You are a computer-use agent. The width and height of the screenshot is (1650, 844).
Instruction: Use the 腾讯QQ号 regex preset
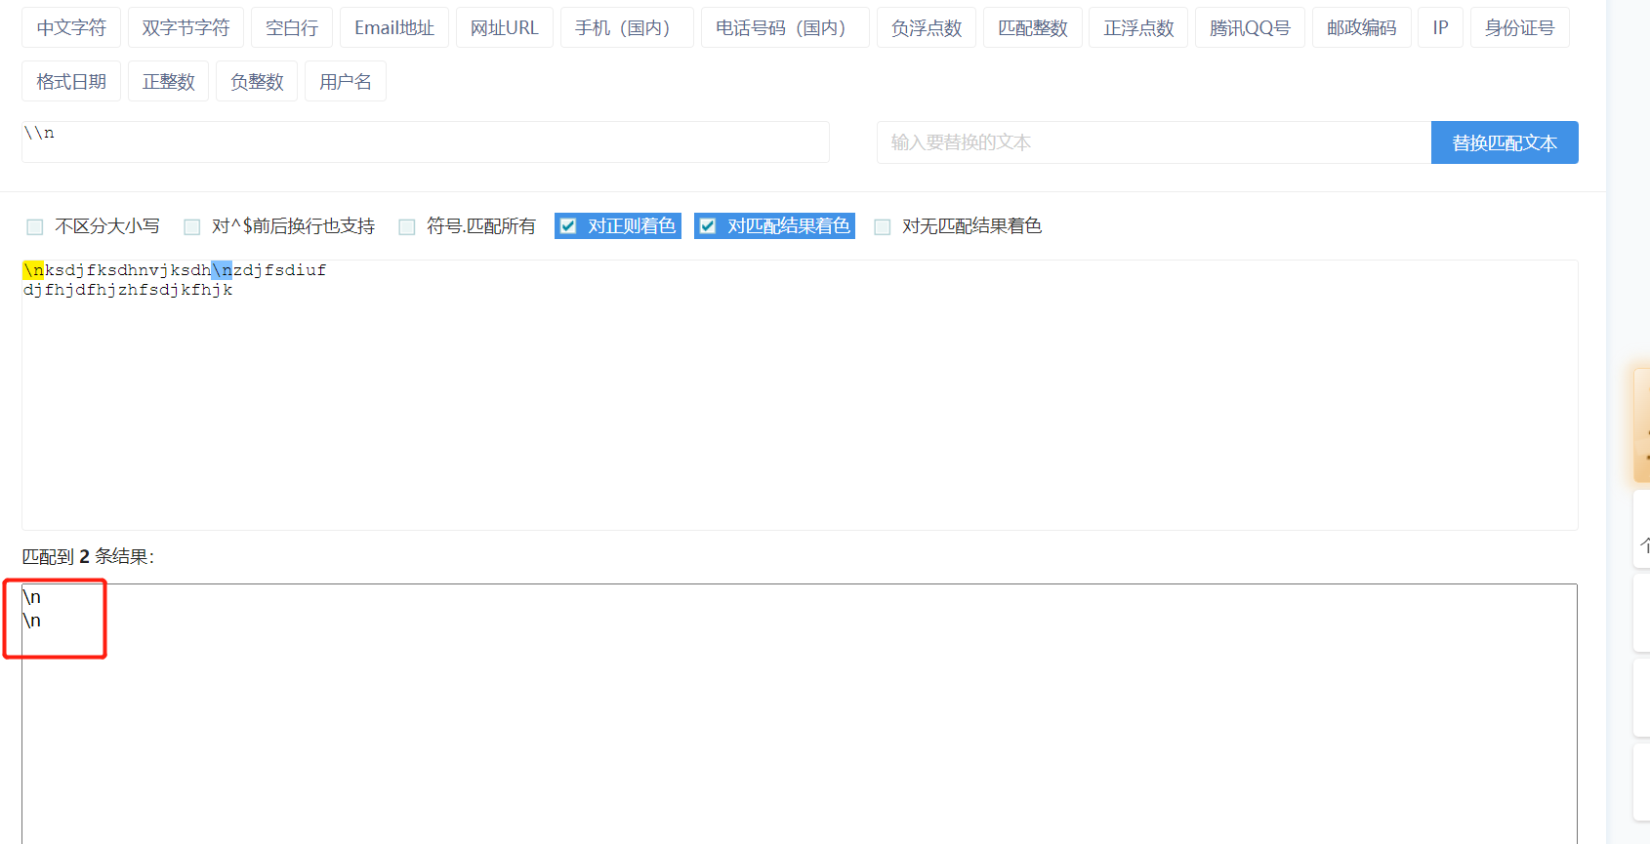coord(1250,27)
